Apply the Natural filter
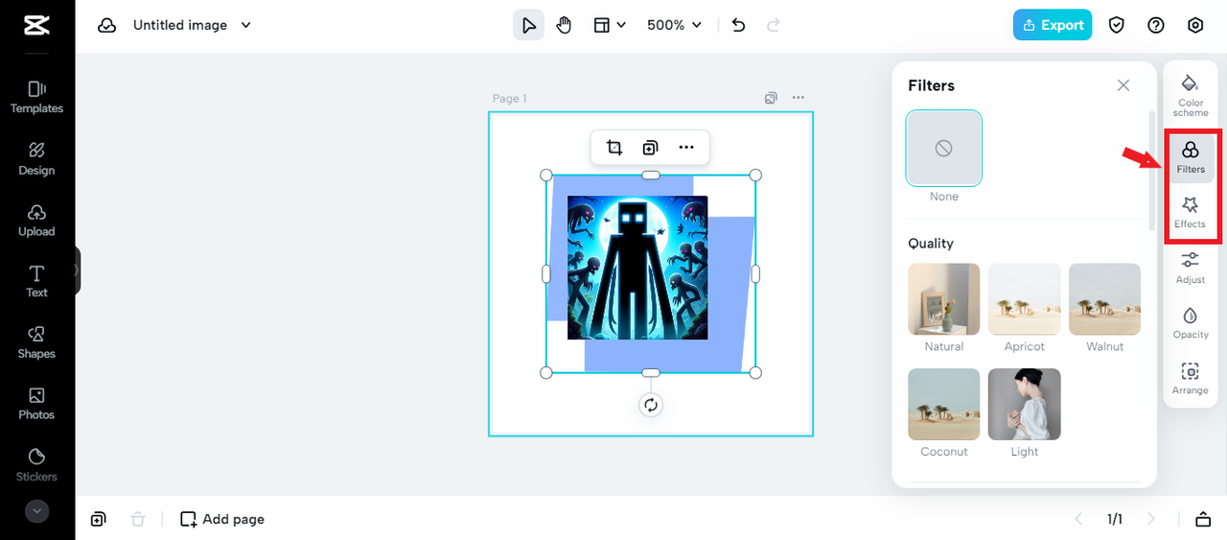 [944, 299]
